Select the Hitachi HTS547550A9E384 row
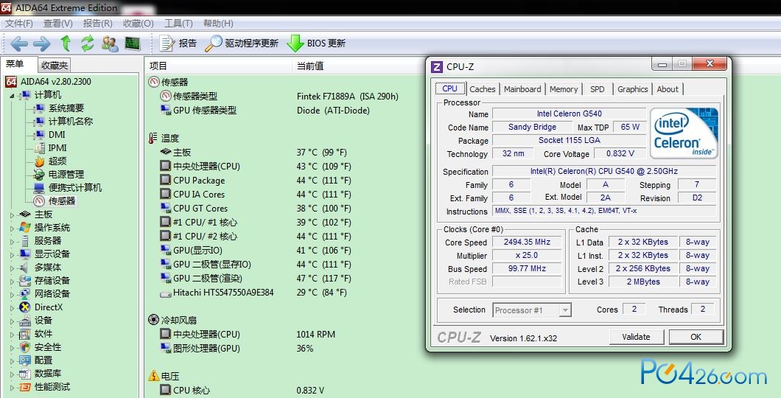Image resolution: width=781 pixels, height=398 pixels. click(253, 293)
